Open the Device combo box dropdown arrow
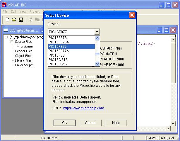The width and height of the screenshot is (180, 141). [97, 32]
